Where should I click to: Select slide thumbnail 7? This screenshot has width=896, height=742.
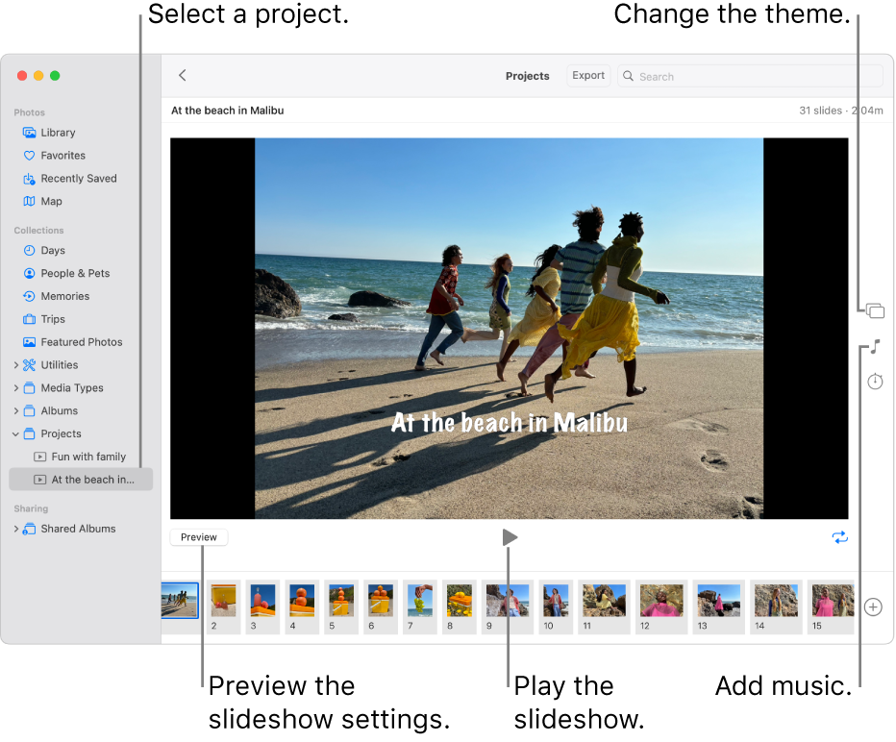tap(420, 606)
